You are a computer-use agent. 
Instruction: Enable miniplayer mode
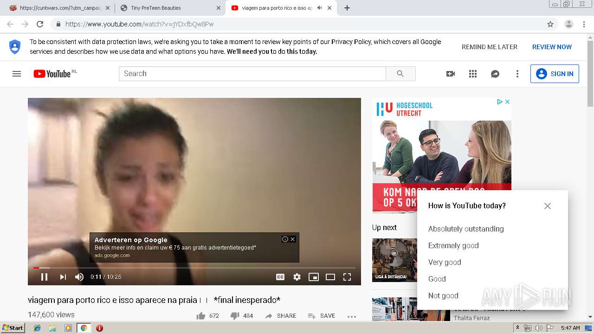tap(314, 277)
